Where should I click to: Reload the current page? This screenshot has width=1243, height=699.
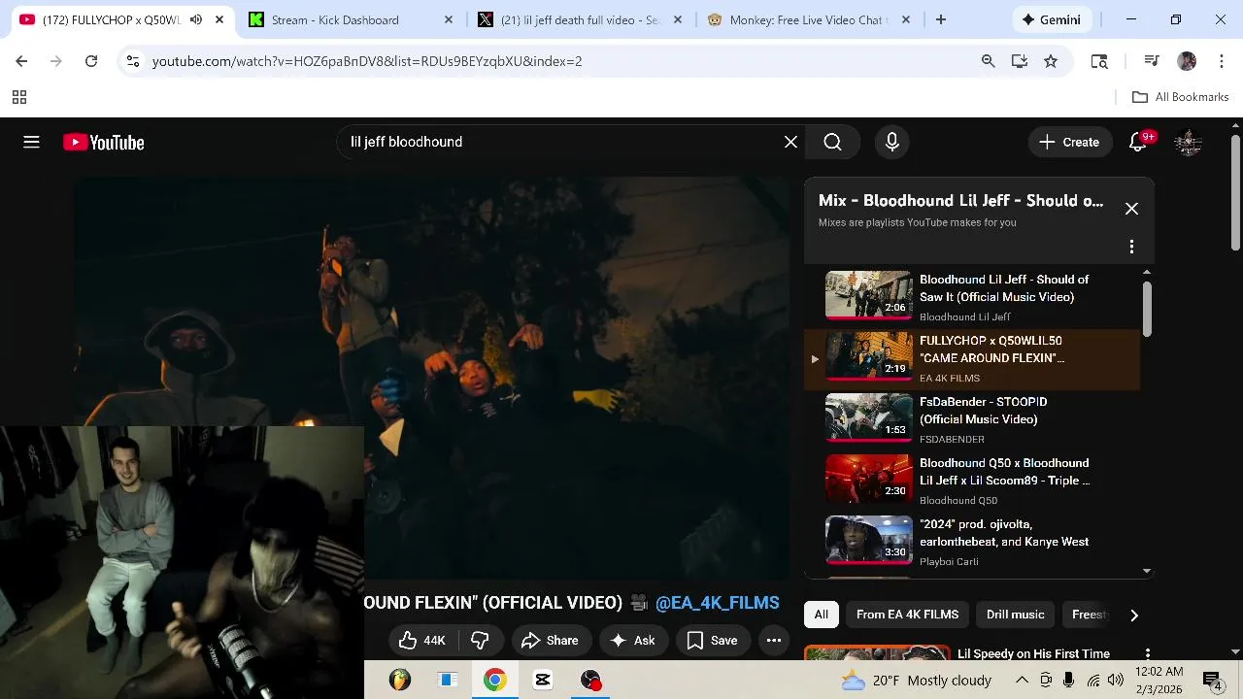coord(91,61)
